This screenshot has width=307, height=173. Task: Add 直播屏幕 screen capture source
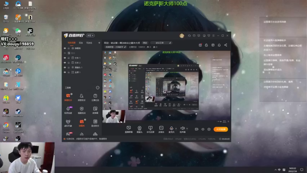(129, 129)
